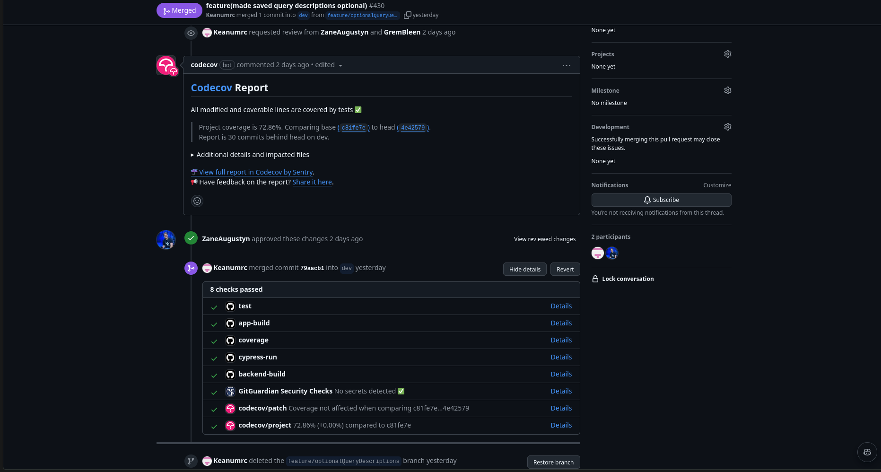Open head commit 4e42579 link
This screenshot has width=881, height=472.
coord(413,128)
